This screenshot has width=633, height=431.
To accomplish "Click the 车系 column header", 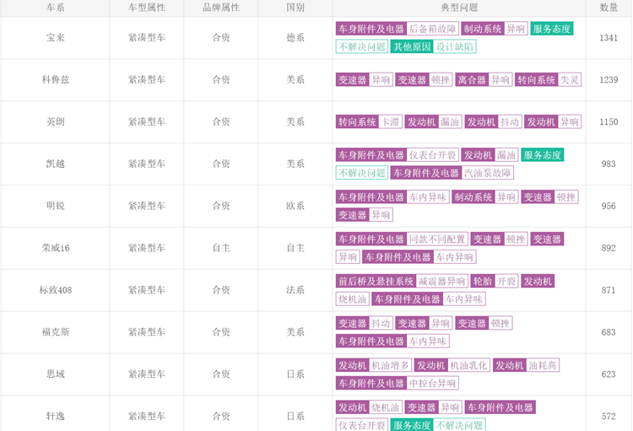I will [56, 8].
